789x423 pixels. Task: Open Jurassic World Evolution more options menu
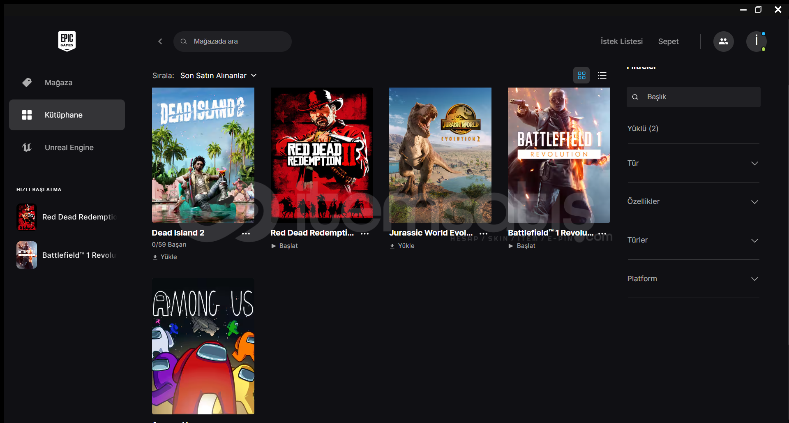pos(484,233)
